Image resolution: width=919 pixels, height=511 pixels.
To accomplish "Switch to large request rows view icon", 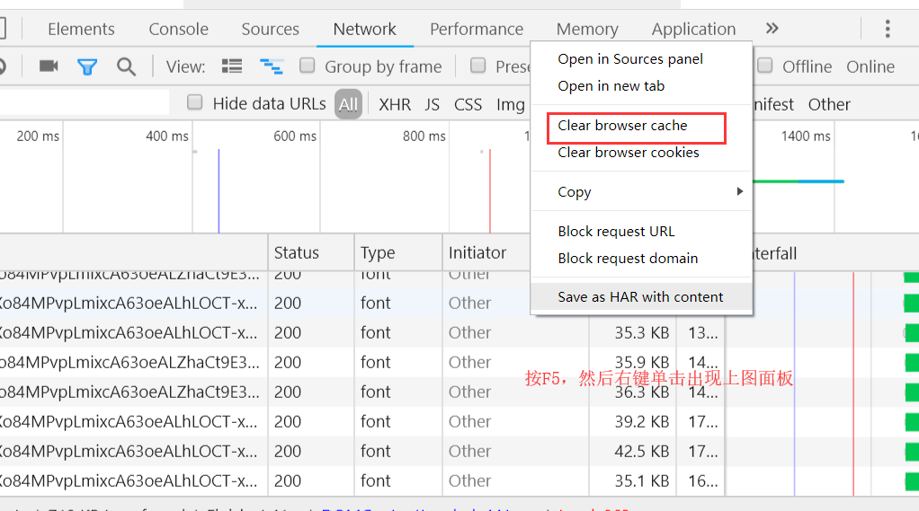I will pyautogui.click(x=232, y=66).
